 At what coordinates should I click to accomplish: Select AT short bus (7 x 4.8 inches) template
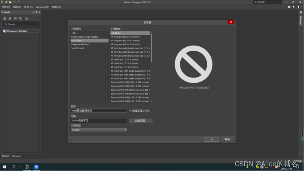pos(130,67)
